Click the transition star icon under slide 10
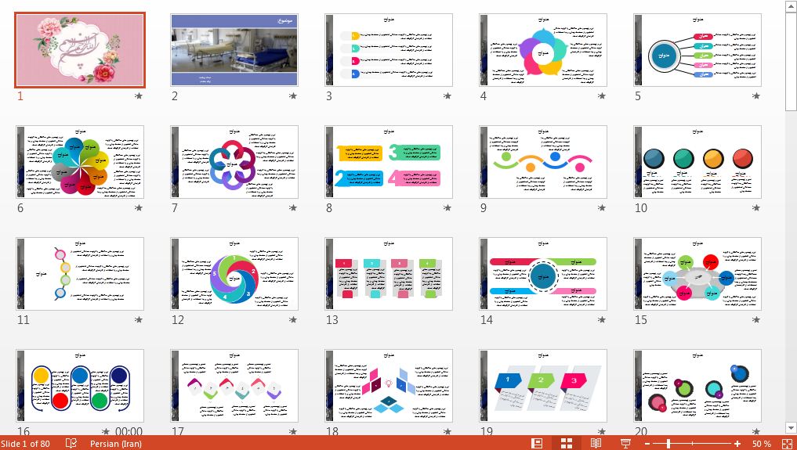The height and width of the screenshot is (450, 797). point(756,208)
